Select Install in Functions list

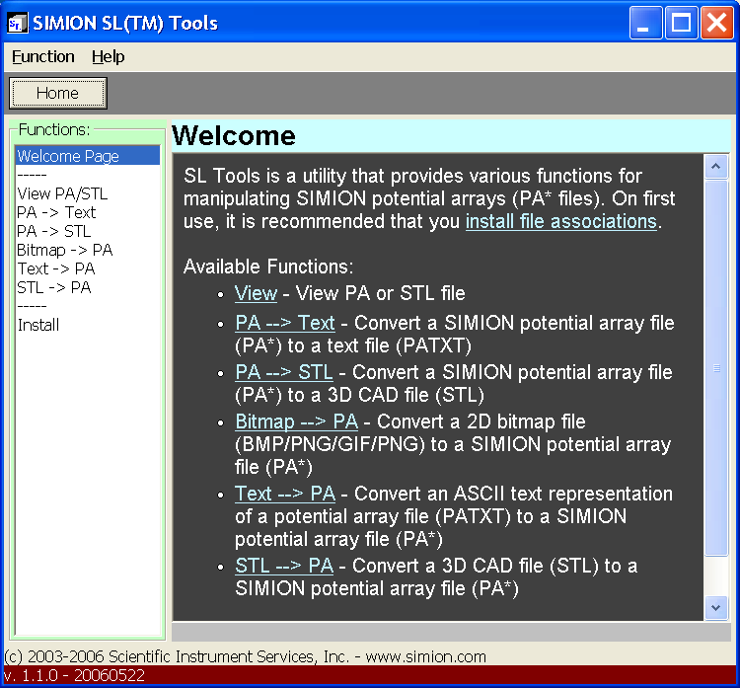(x=88, y=325)
